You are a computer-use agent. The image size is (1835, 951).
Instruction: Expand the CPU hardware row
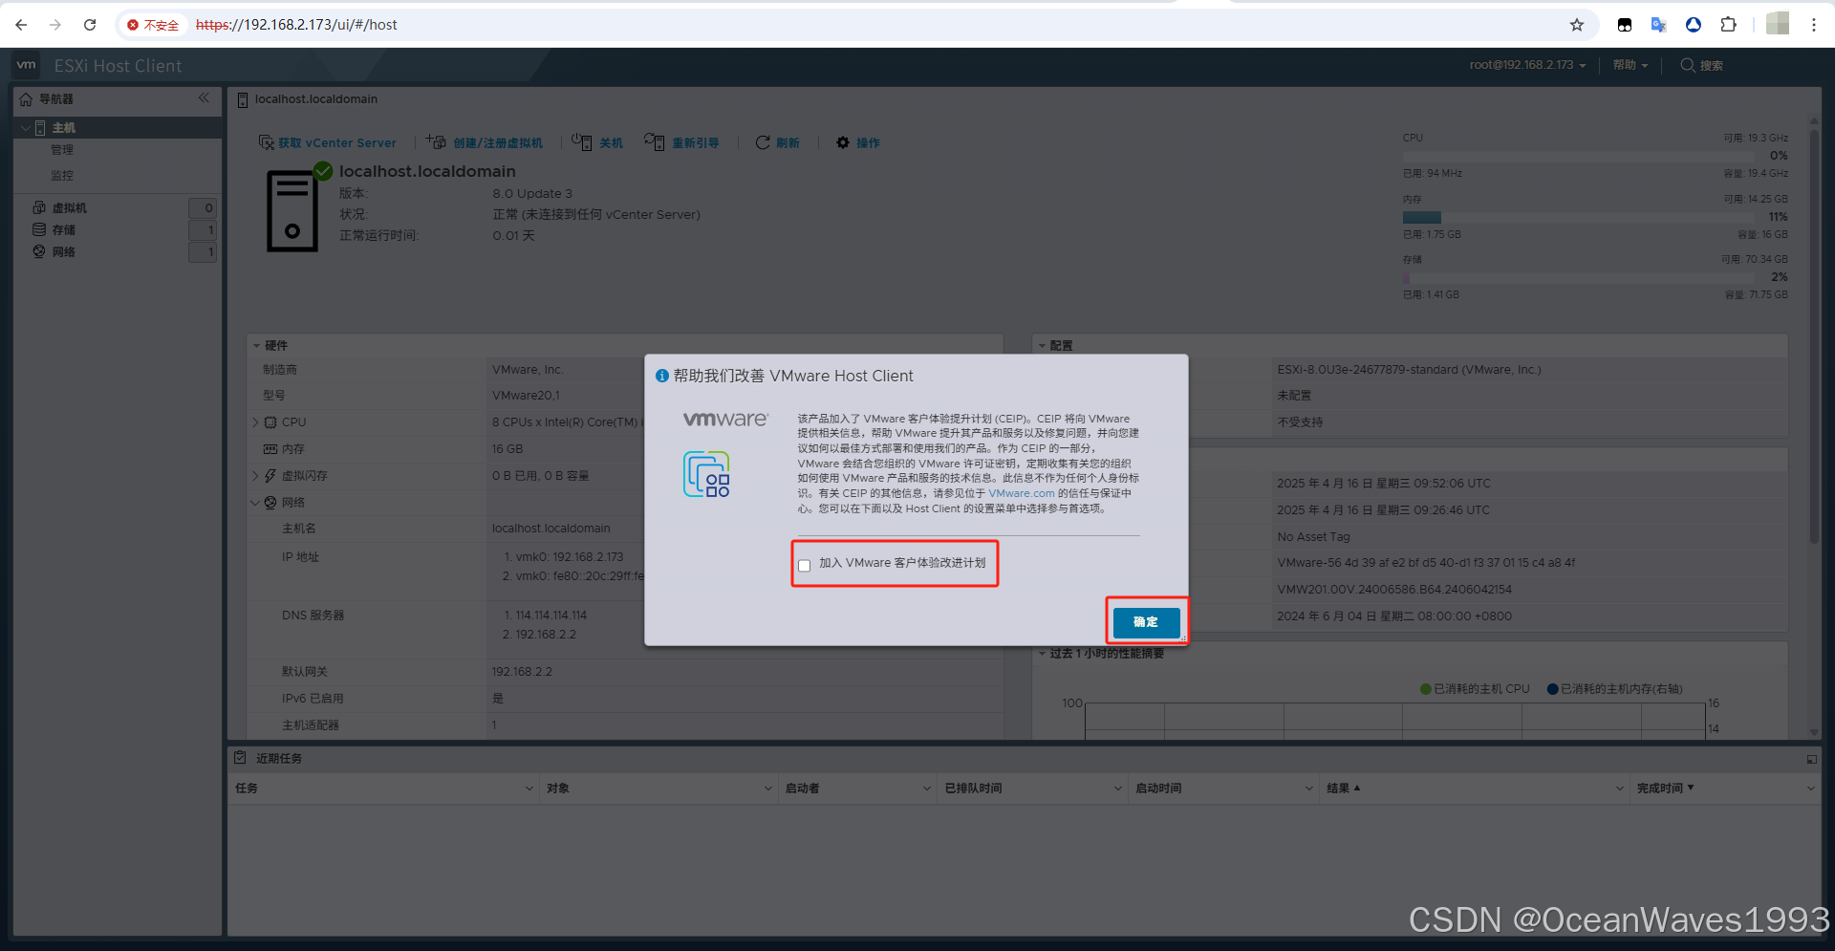[x=255, y=422]
